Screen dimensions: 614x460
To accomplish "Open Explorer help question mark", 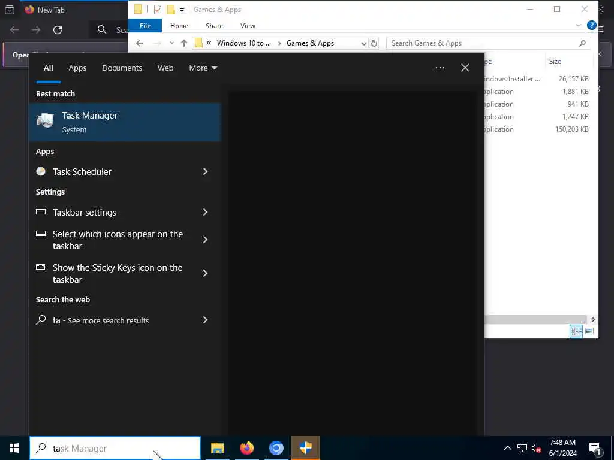I will (x=591, y=25).
